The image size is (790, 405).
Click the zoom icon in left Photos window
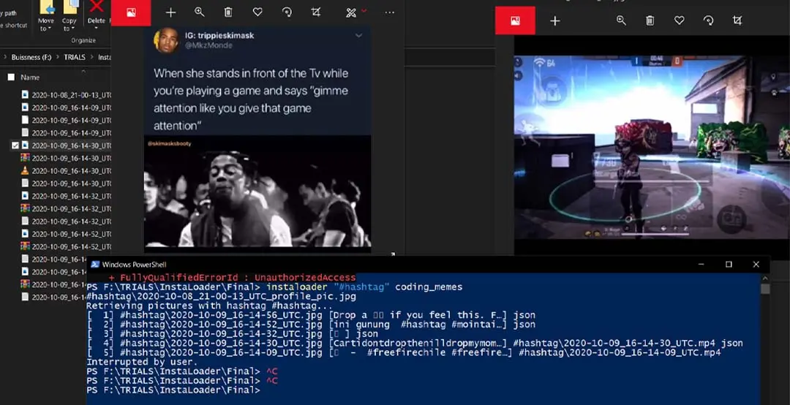(x=199, y=12)
